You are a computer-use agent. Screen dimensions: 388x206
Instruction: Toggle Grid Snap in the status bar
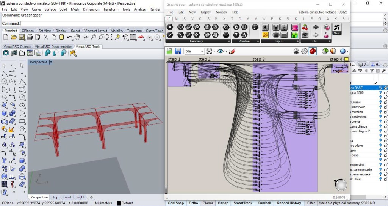[x=176, y=203]
